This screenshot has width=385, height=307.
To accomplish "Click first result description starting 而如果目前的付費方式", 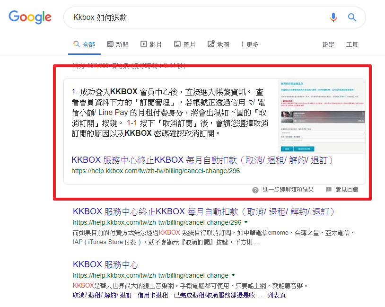I will pos(214,237).
